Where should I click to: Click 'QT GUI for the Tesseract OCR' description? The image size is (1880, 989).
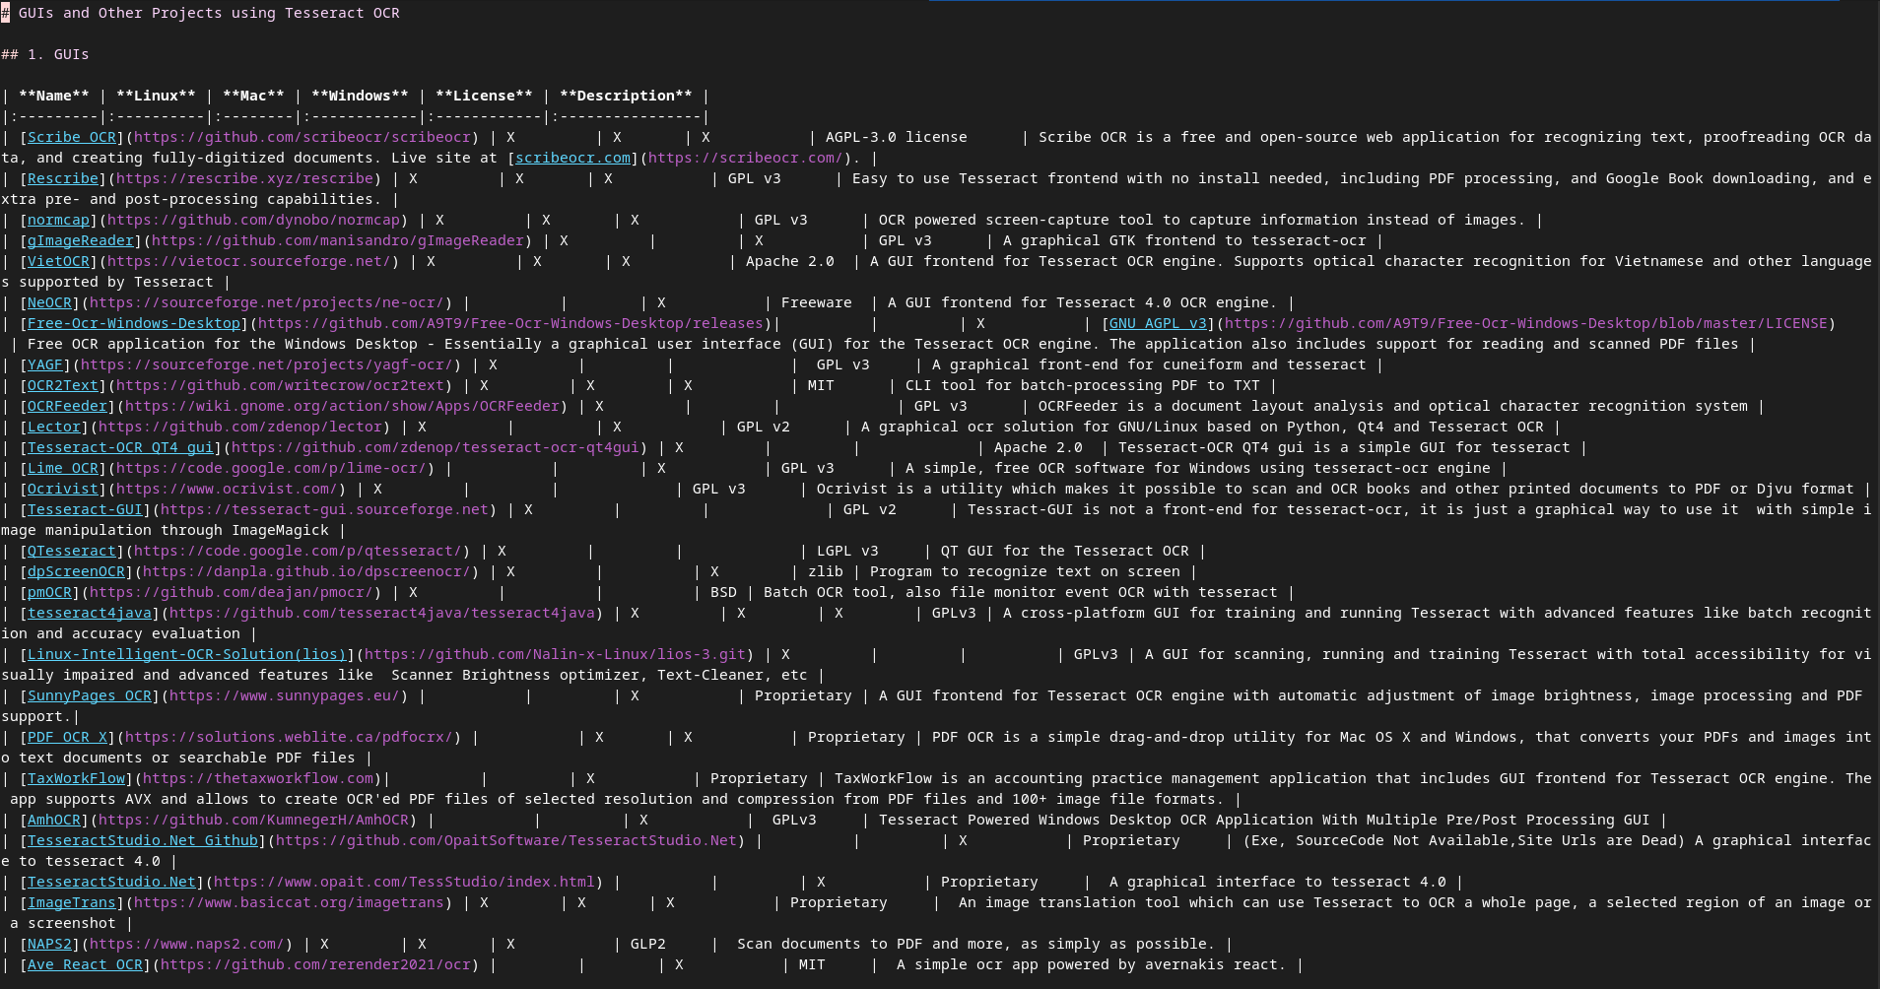1064,551
